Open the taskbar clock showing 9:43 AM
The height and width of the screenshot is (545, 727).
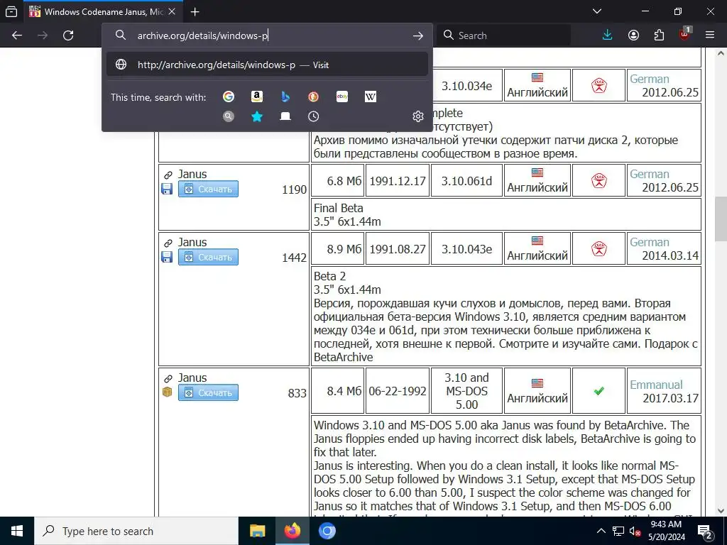point(666,531)
